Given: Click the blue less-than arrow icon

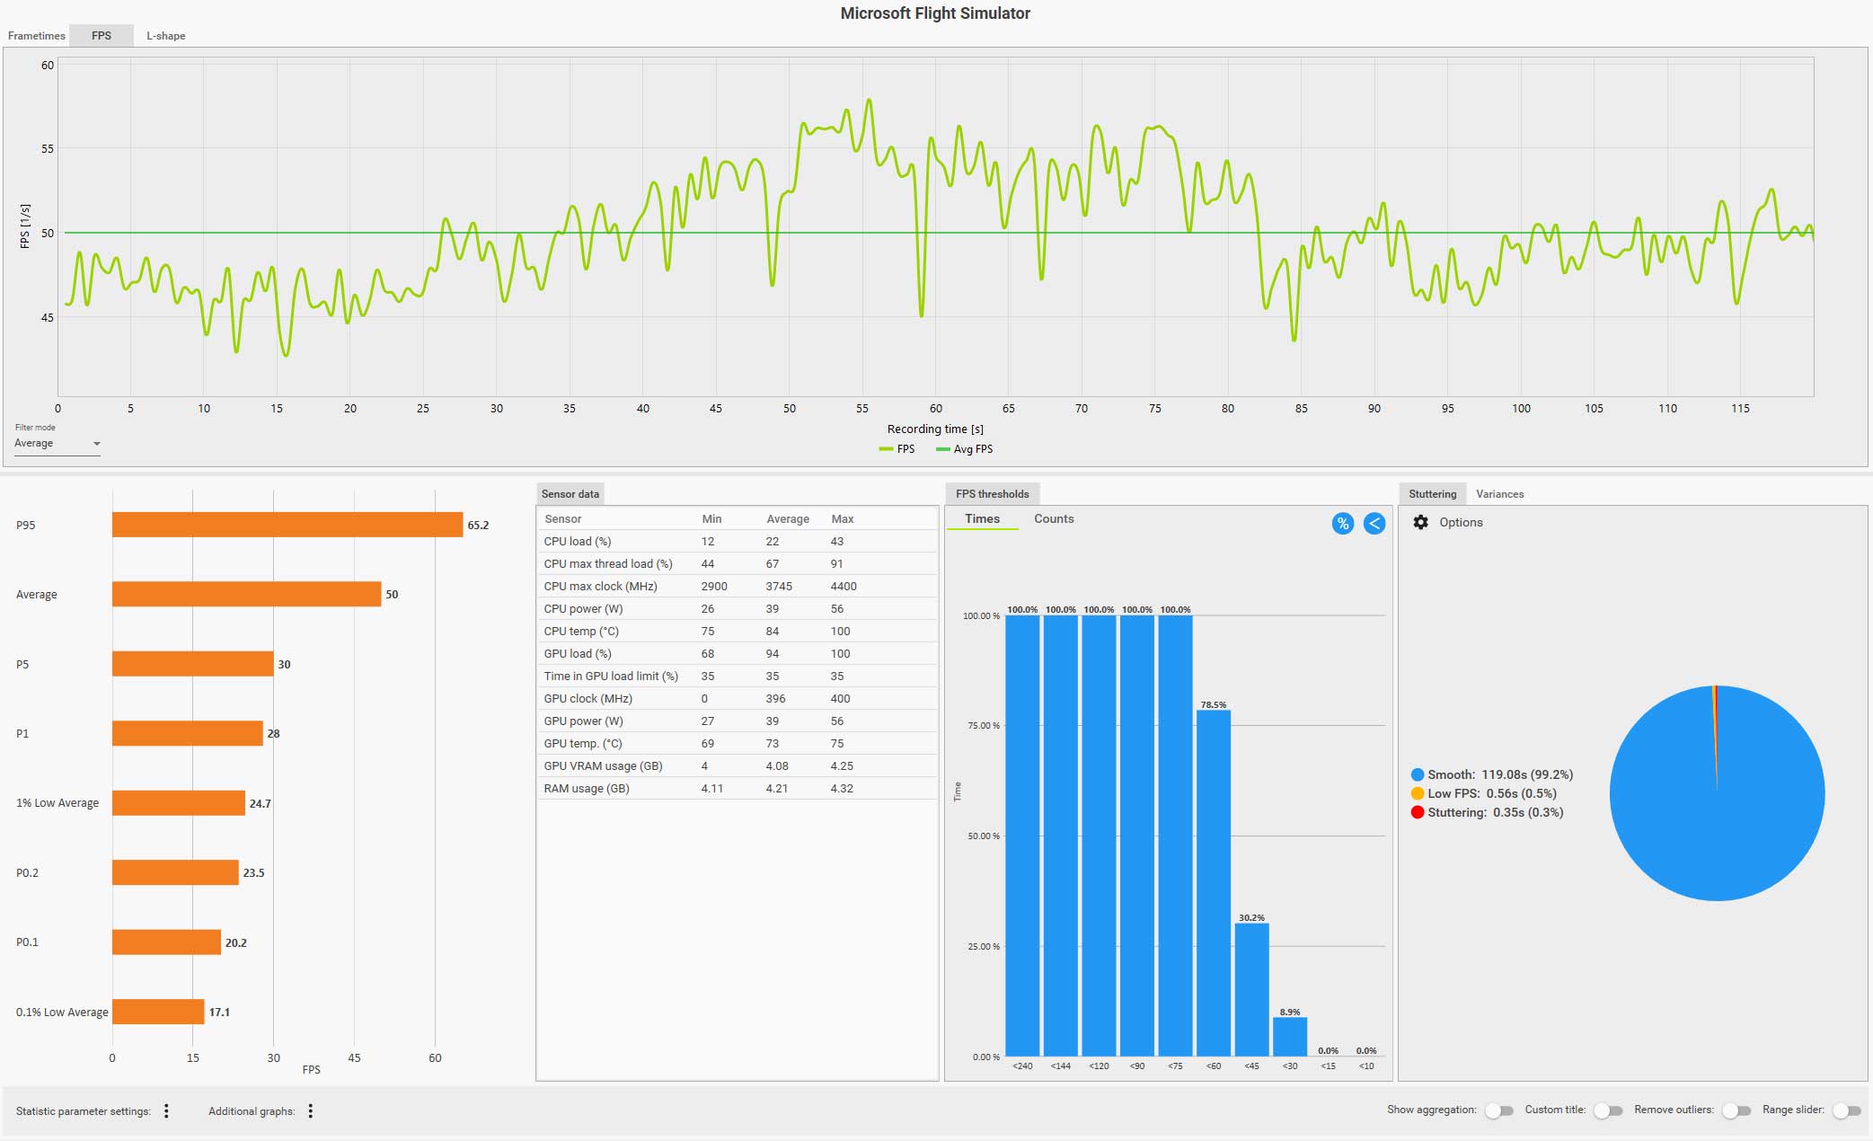Looking at the screenshot, I should pos(1374,524).
